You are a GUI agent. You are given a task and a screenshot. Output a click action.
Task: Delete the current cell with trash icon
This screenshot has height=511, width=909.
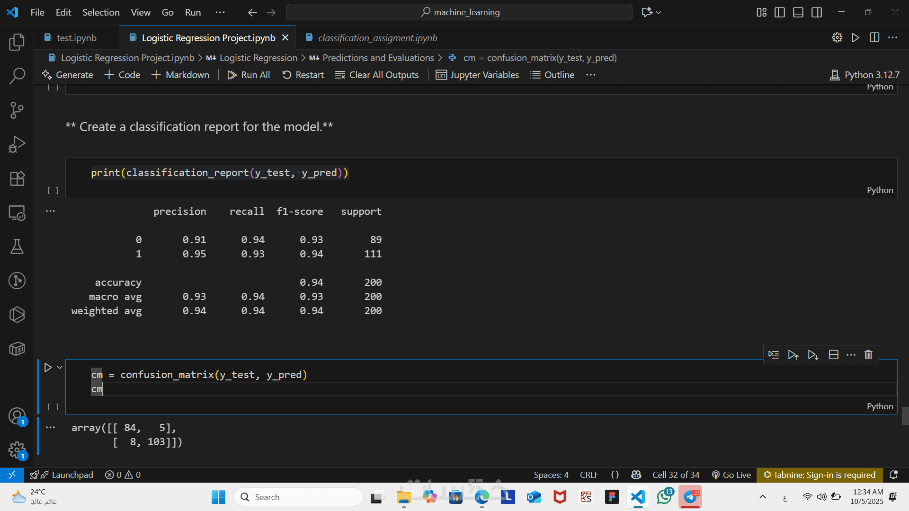[x=868, y=354]
